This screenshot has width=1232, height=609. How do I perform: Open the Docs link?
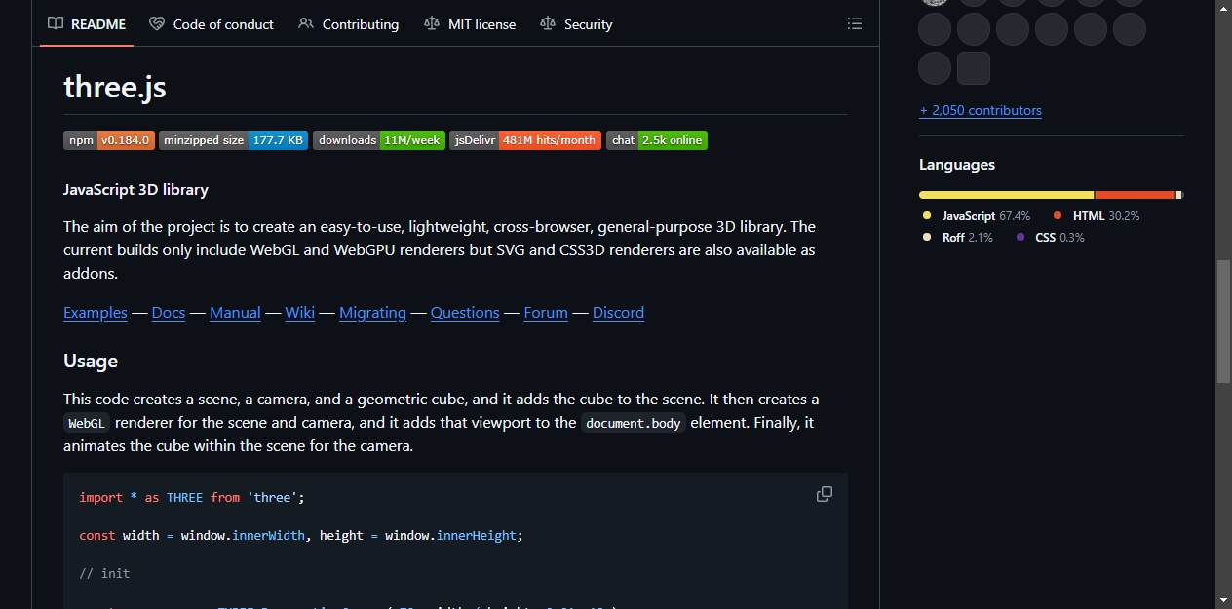pyautogui.click(x=169, y=313)
